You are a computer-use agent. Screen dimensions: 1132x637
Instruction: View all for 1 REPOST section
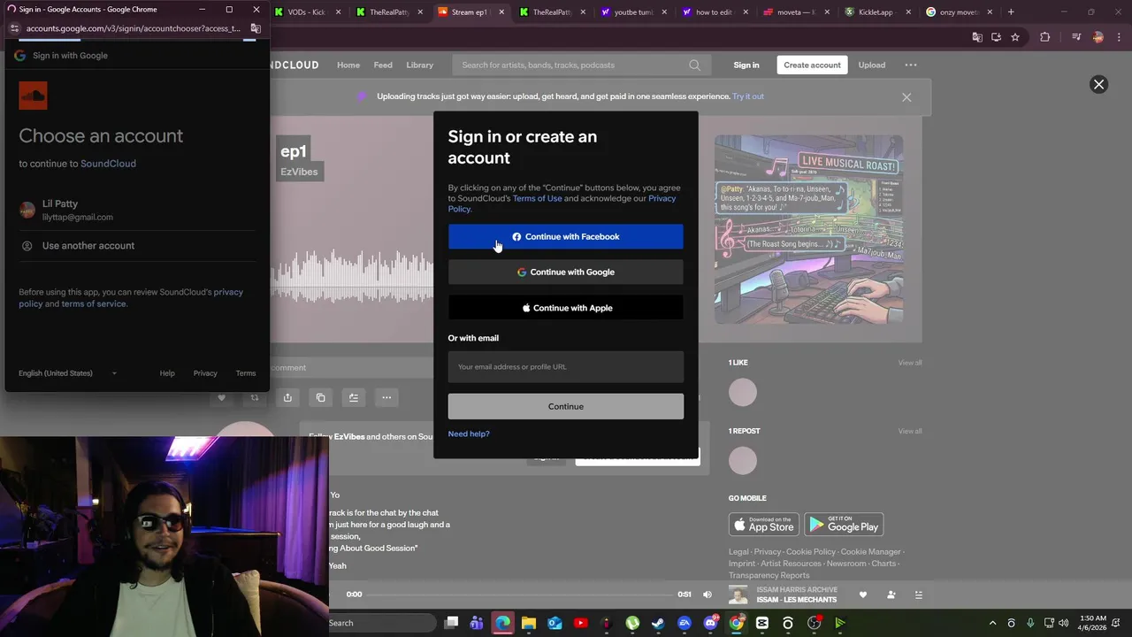[910, 431]
